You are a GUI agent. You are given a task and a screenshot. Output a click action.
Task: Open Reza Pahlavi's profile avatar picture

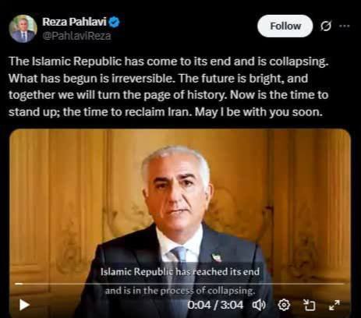[x=23, y=28]
